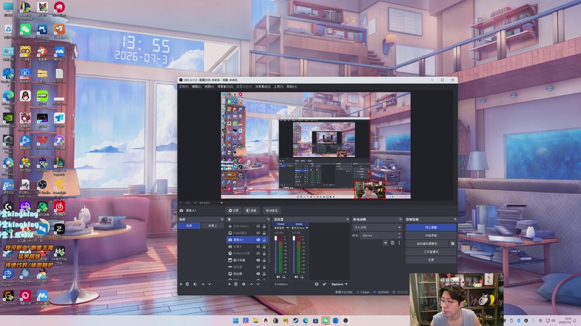Open Windows Start menu on taskbar

pos(235,320)
